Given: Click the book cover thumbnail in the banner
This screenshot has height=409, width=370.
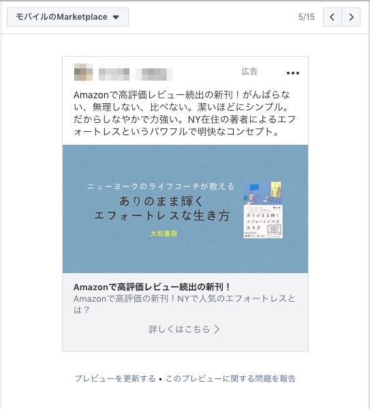Looking at the screenshot, I should (x=263, y=210).
